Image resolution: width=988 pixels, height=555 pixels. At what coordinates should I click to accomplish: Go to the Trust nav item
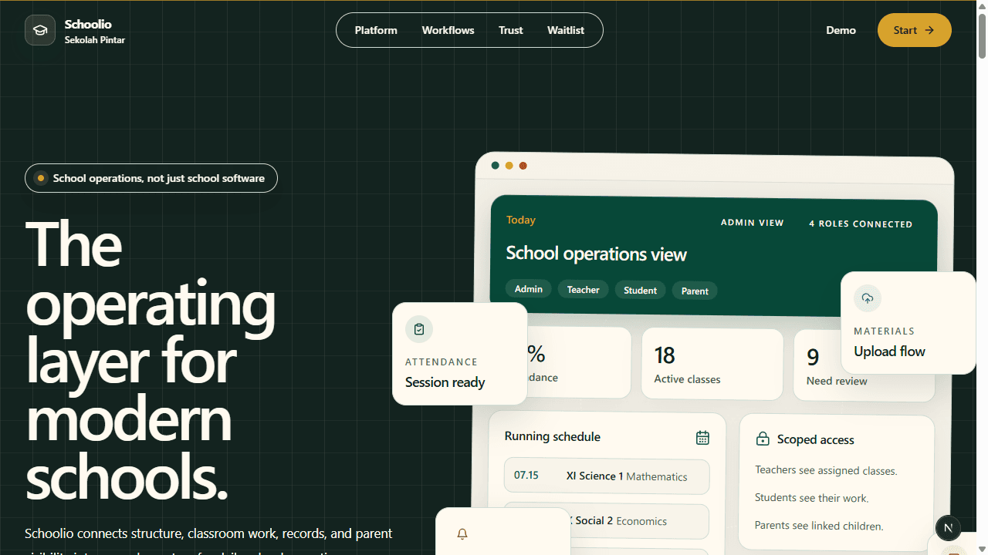(511, 30)
